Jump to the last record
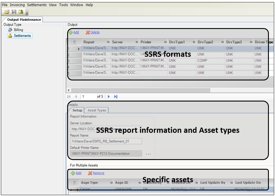 [116, 97]
